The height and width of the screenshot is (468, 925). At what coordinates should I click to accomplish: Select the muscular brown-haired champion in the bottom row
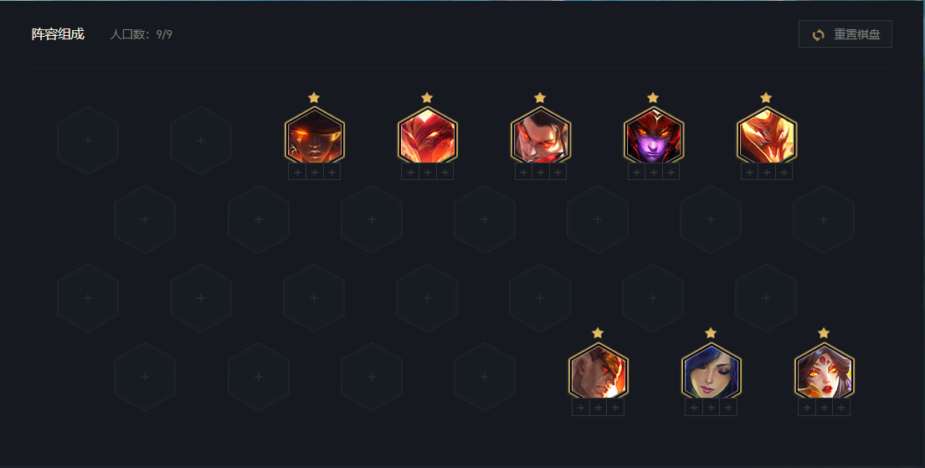point(599,372)
